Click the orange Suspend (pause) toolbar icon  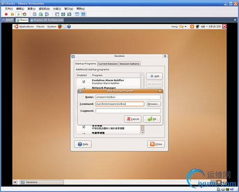[12, 14]
